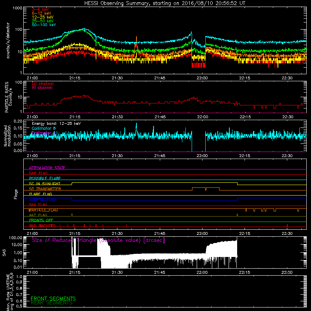The width and height of the screenshot is (311, 311).
Task: Click the 'REAR SEGMENTS' legend label
Action: click(52, 303)
